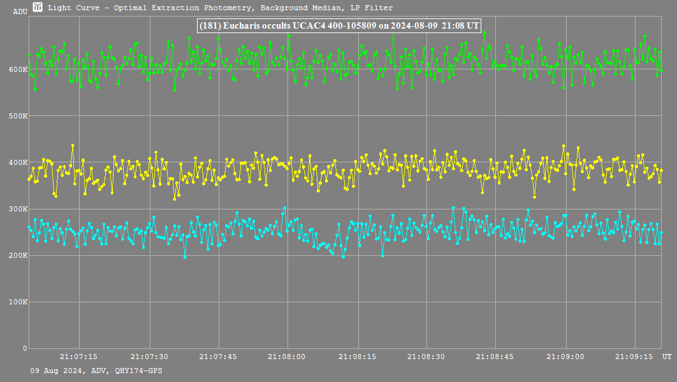
Task: Select the Eucharis occultation chart title box
Action: pyautogui.click(x=339, y=25)
